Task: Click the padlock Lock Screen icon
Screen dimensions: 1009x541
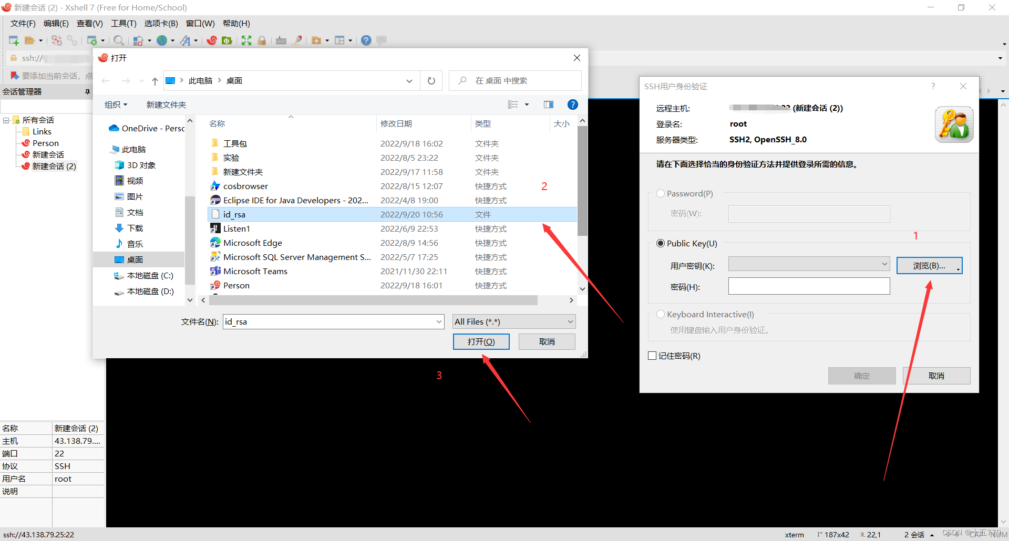Action: pyautogui.click(x=262, y=40)
